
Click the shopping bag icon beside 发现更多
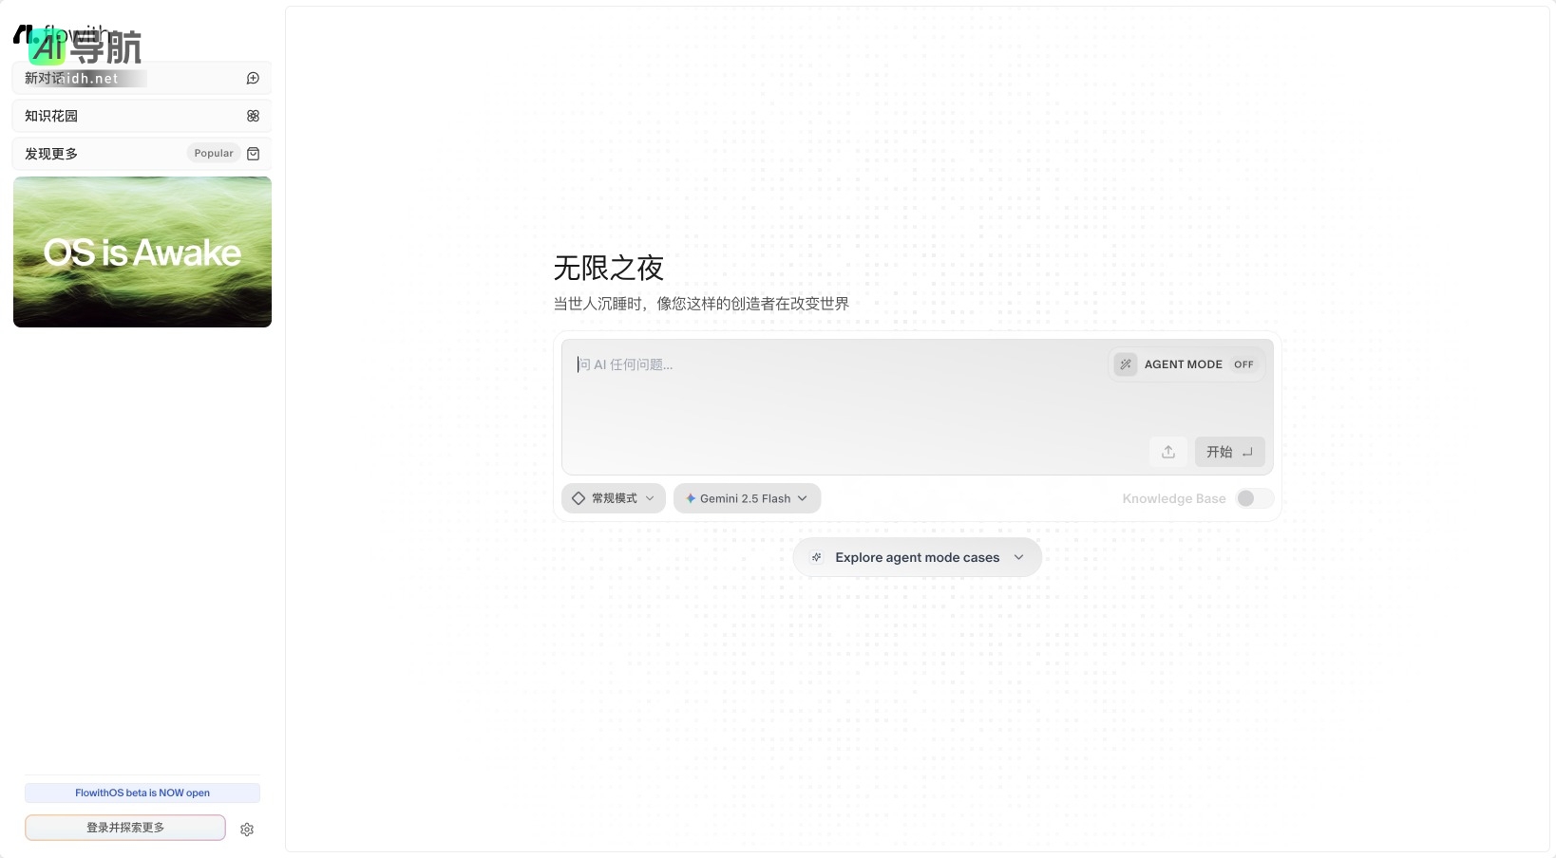[253, 153]
